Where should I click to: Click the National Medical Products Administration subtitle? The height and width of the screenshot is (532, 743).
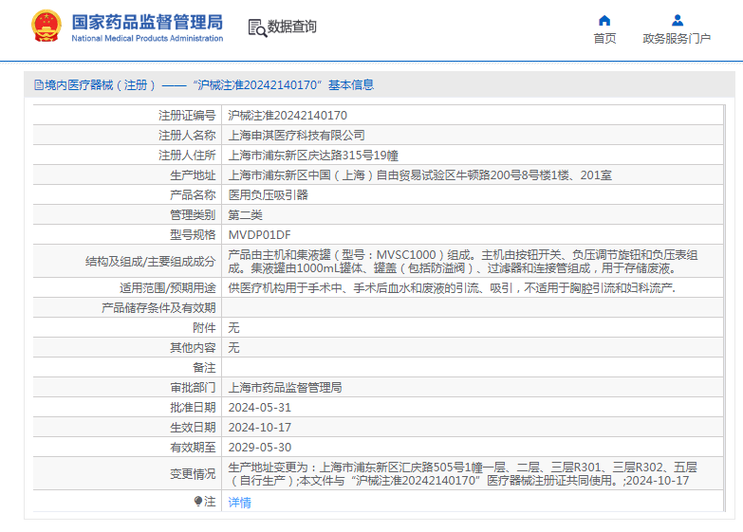point(147,38)
